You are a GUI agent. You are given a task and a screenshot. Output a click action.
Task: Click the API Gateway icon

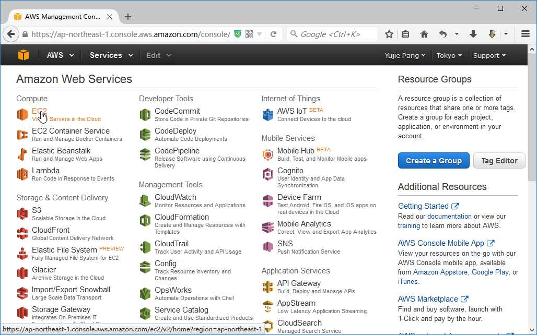tap(268, 287)
